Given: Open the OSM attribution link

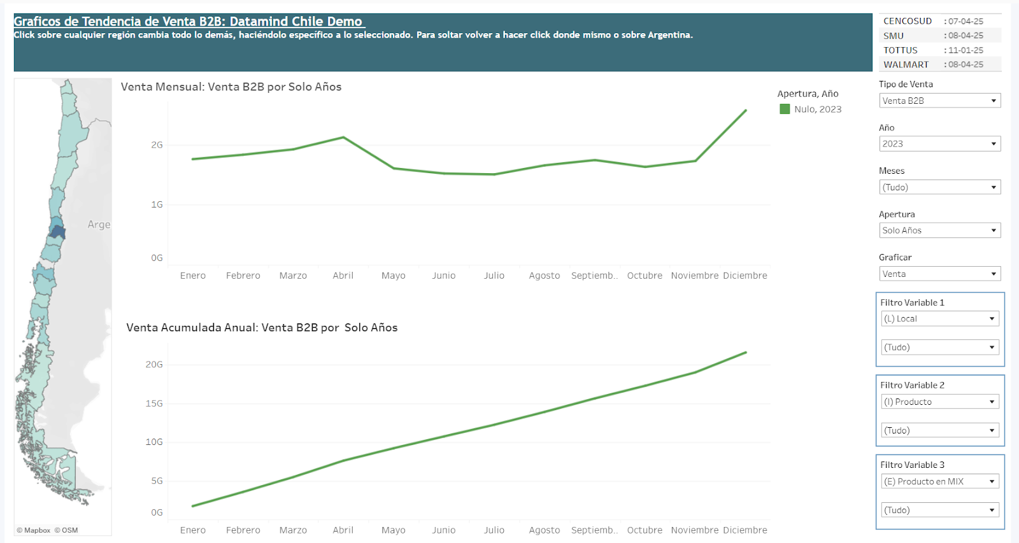Looking at the screenshot, I should pyautogui.click(x=69, y=530).
